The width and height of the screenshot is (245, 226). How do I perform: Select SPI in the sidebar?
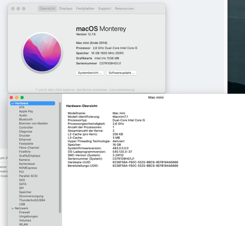(x=21, y=188)
